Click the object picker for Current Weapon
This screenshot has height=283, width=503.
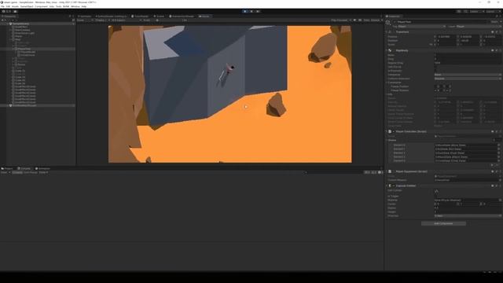[x=500, y=180]
